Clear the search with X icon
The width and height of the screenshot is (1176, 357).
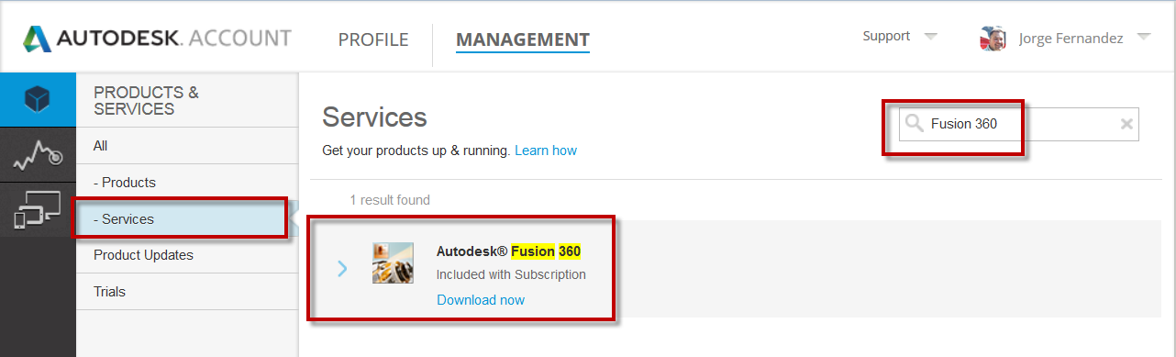click(1127, 124)
